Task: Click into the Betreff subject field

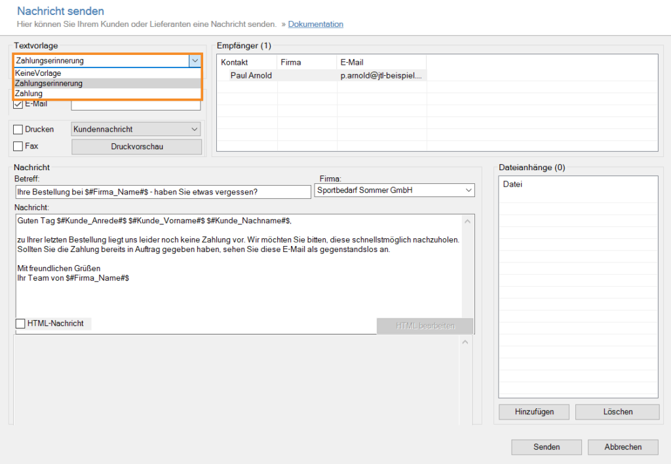Action: [163, 192]
